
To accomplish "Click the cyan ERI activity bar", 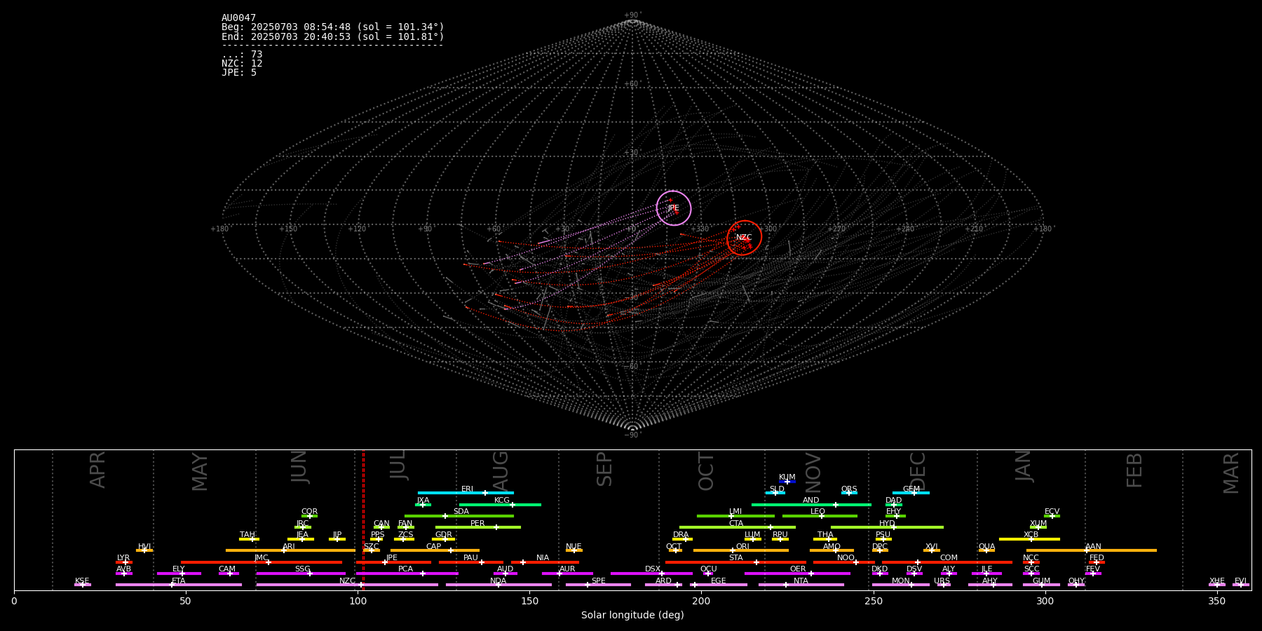I will (x=466, y=493).
